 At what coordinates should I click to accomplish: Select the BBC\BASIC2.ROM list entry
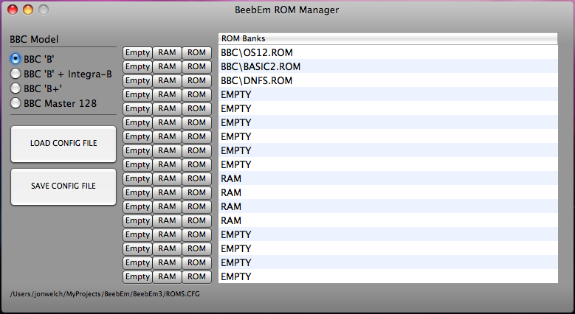point(388,66)
